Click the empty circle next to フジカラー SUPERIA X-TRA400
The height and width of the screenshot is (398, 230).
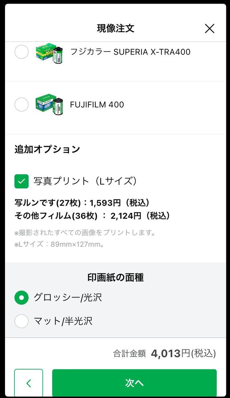[22, 52]
